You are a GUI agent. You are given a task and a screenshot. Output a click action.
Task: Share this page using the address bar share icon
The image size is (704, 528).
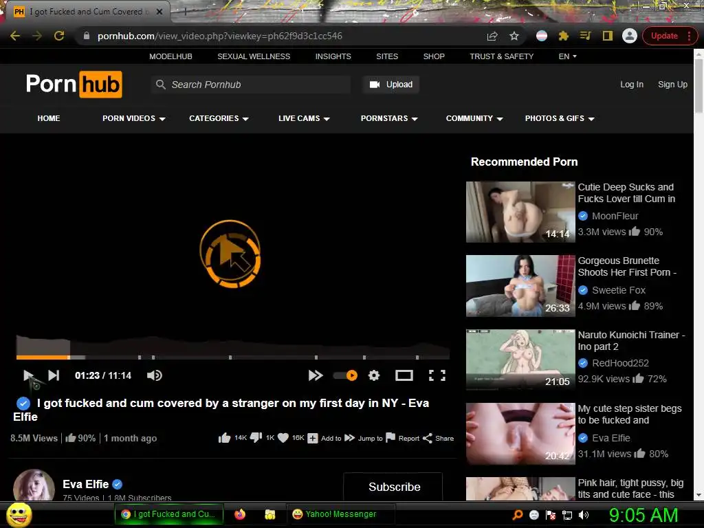[492, 36]
